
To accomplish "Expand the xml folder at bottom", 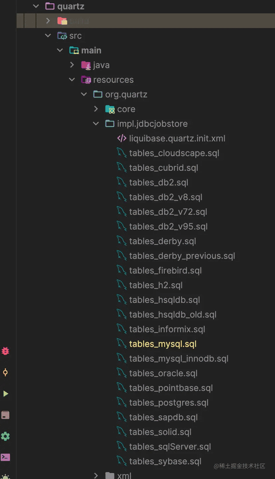I will point(96,475).
